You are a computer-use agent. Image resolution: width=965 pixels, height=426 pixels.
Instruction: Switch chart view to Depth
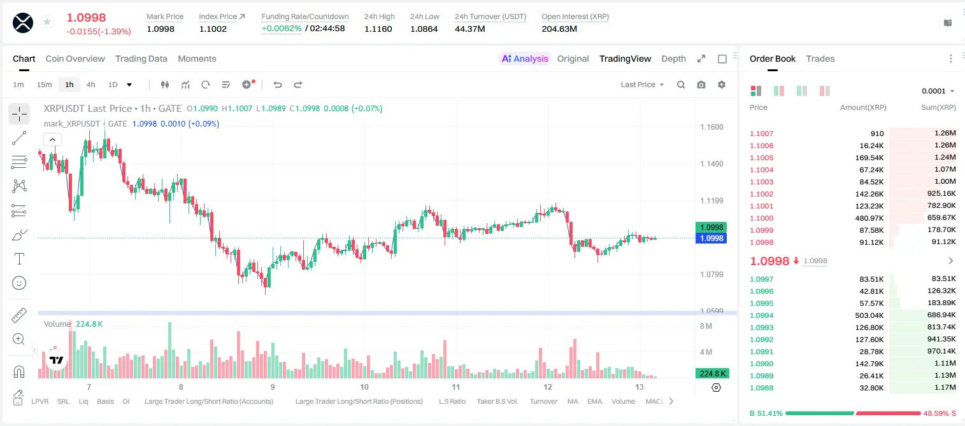pos(673,58)
